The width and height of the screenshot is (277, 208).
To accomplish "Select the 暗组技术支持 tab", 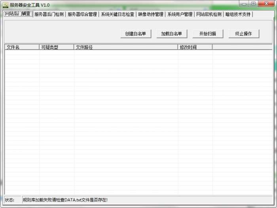I will (x=238, y=14).
